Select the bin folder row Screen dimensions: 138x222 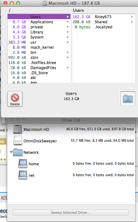[x=39, y=52]
